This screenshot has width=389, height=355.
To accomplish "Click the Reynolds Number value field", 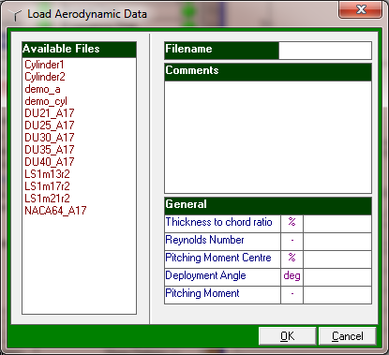I will point(337,242).
